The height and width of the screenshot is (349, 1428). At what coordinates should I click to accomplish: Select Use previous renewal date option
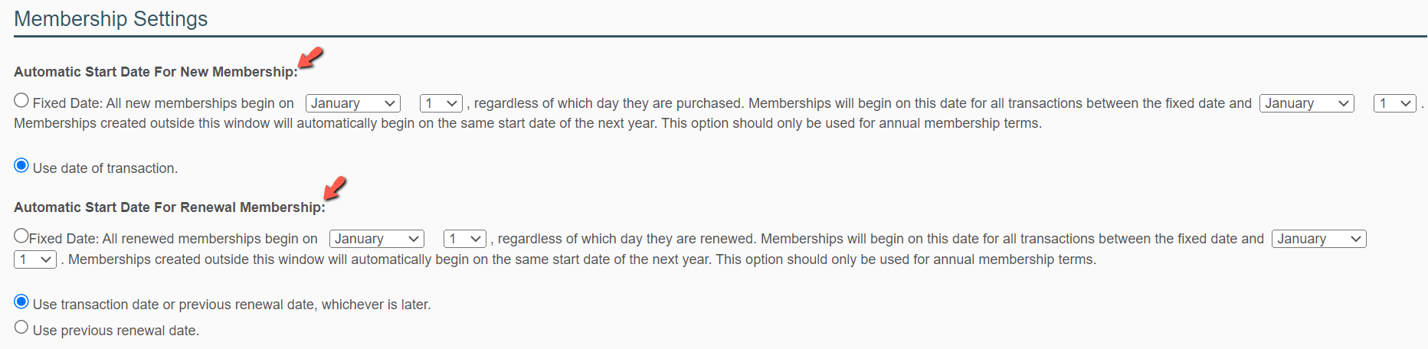pos(21,328)
